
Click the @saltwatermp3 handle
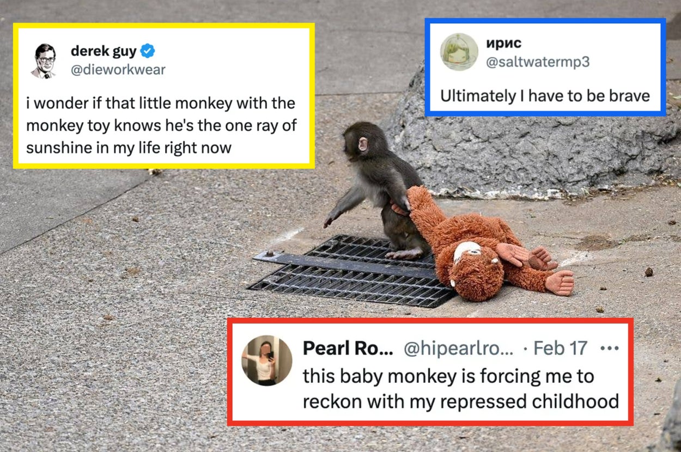click(x=537, y=62)
